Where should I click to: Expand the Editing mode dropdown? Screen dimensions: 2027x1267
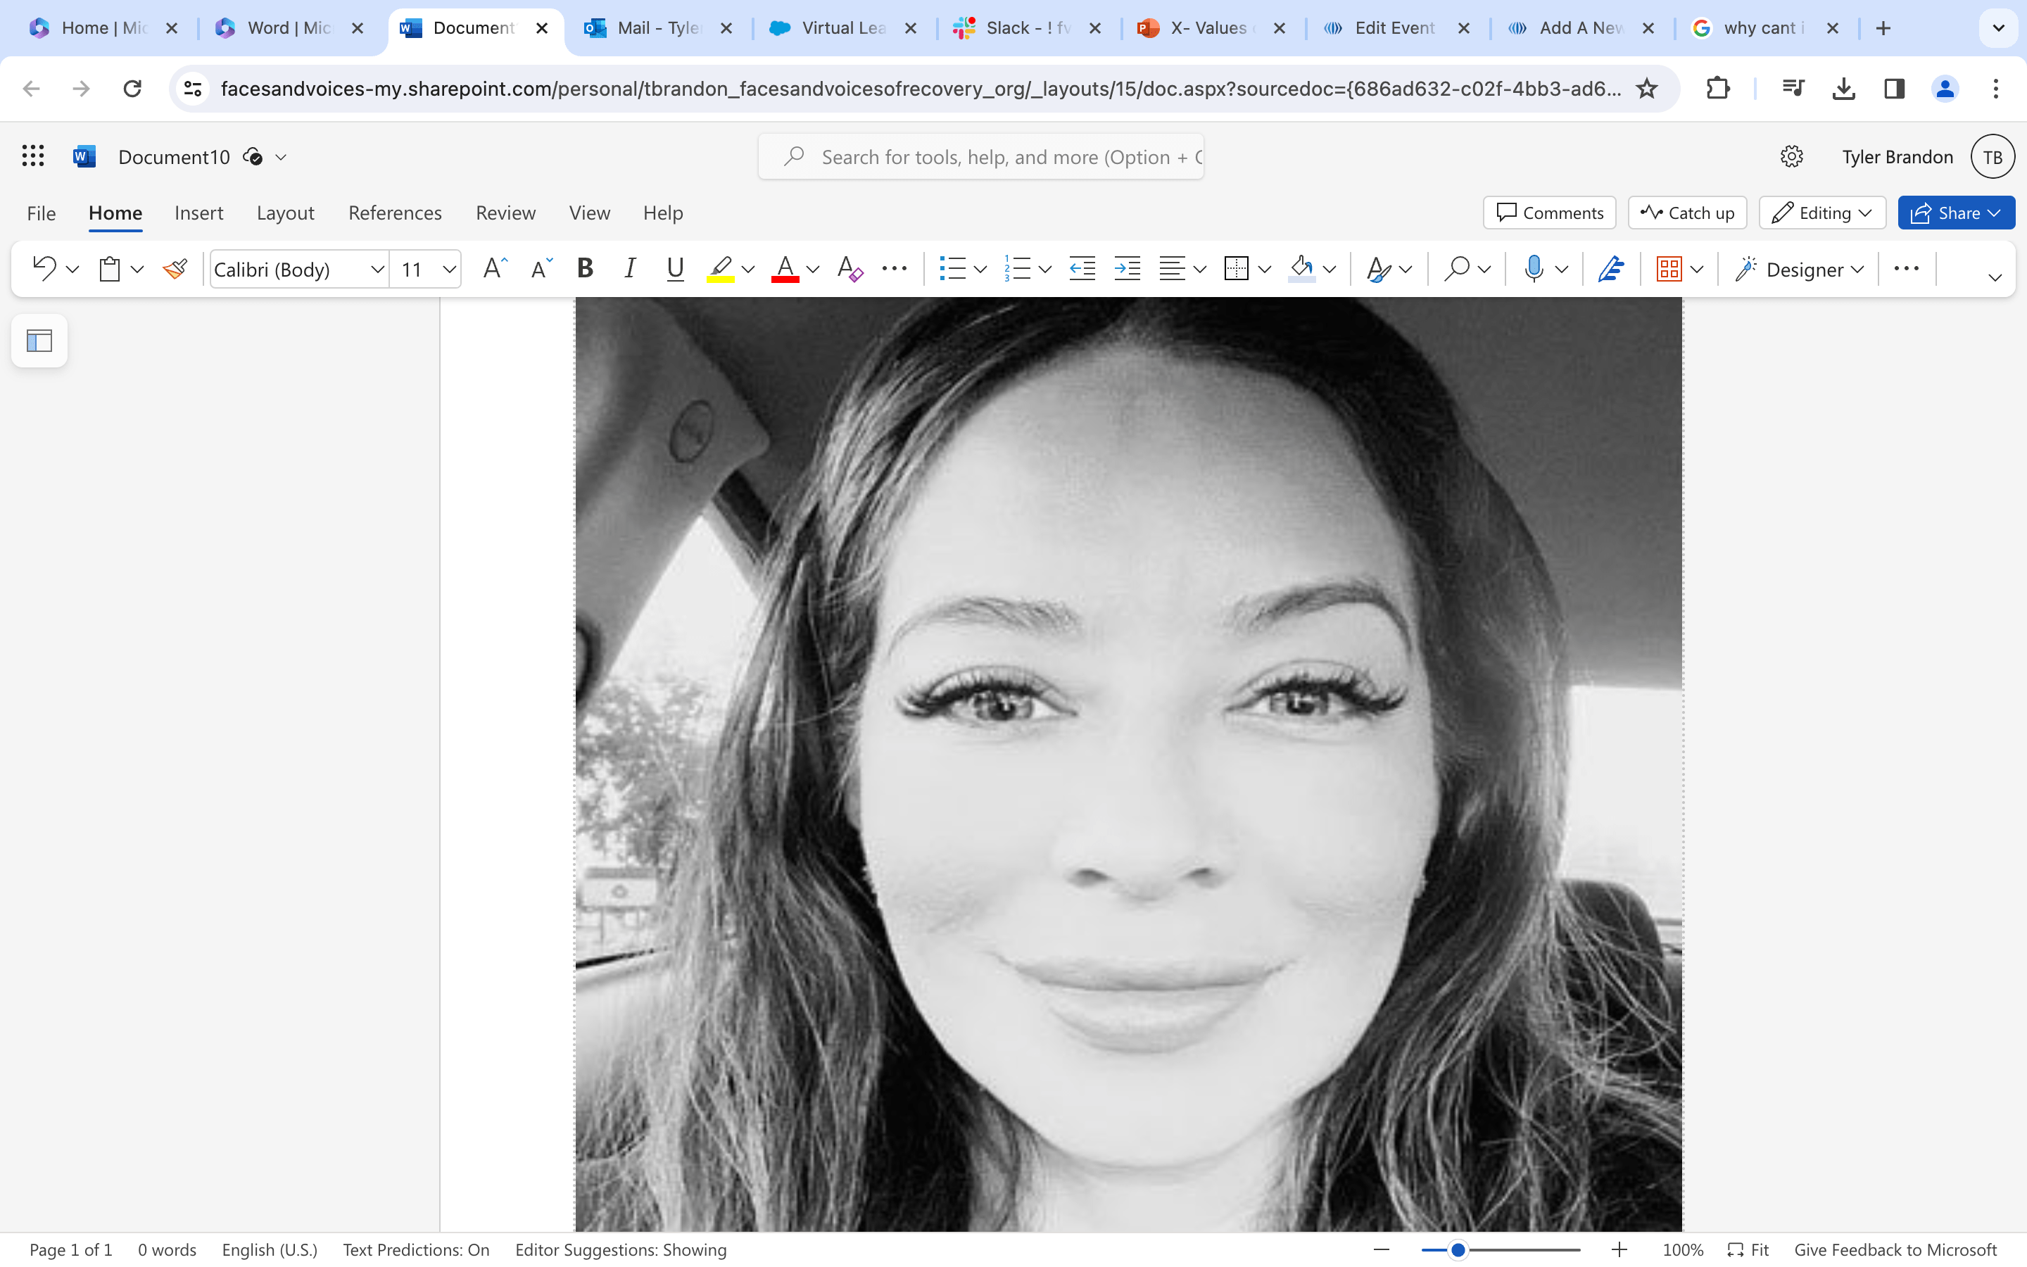pyautogui.click(x=1821, y=213)
